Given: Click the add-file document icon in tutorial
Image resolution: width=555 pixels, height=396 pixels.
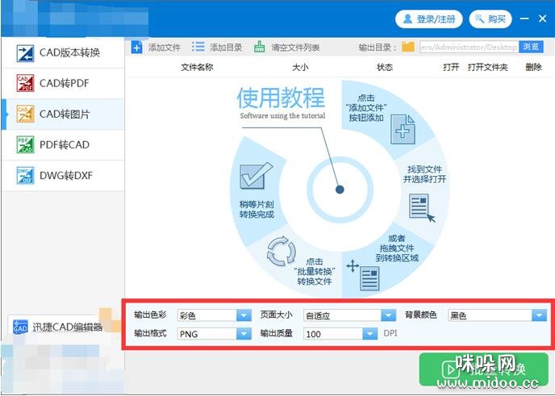Looking at the screenshot, I should [403, 129].
